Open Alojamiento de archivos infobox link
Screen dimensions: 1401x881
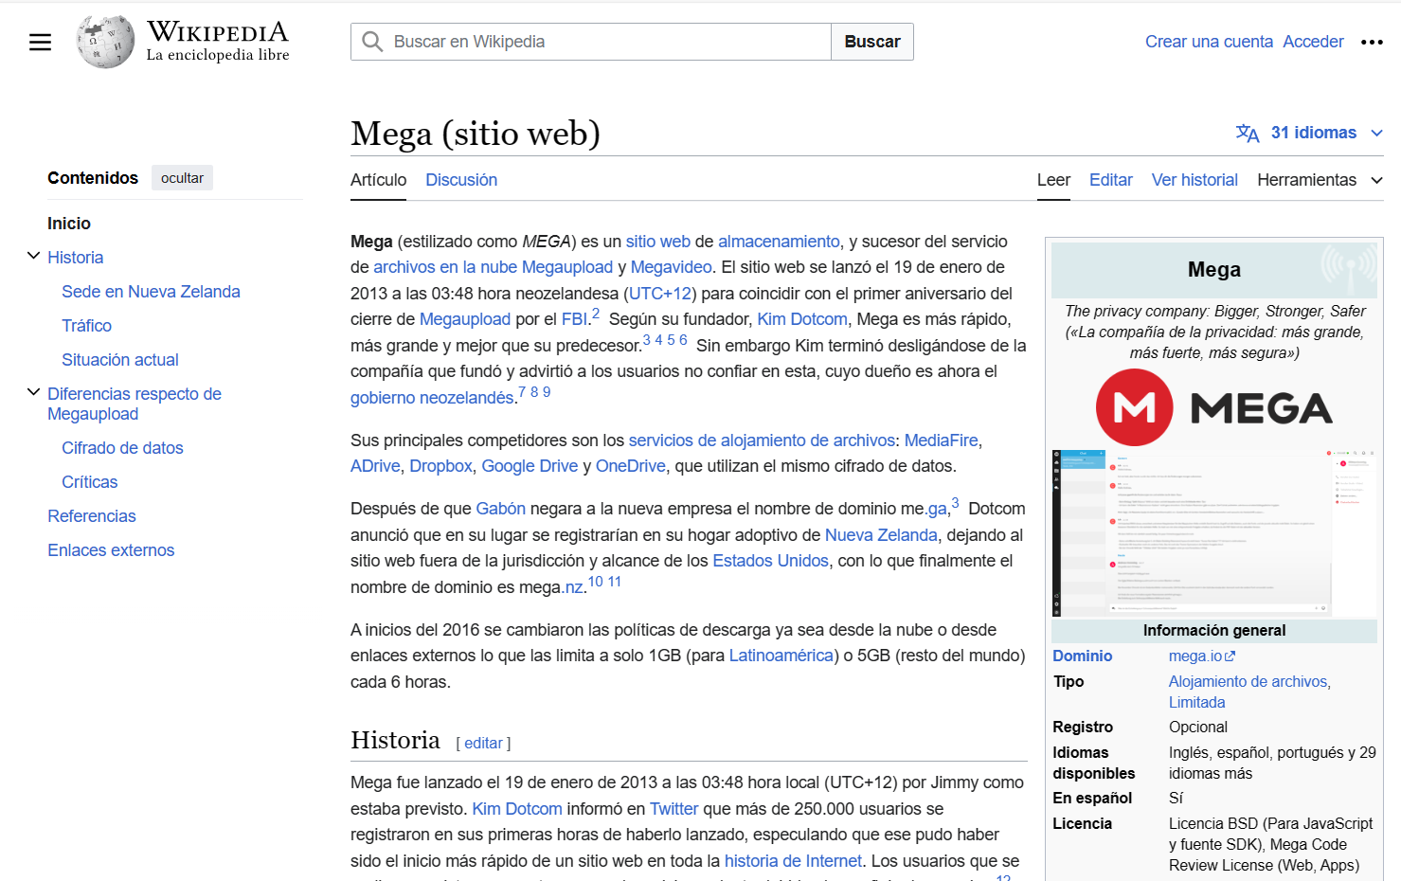tap(1248, 682)
